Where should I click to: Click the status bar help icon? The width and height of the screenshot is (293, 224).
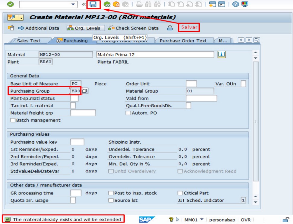click(171, 219)
